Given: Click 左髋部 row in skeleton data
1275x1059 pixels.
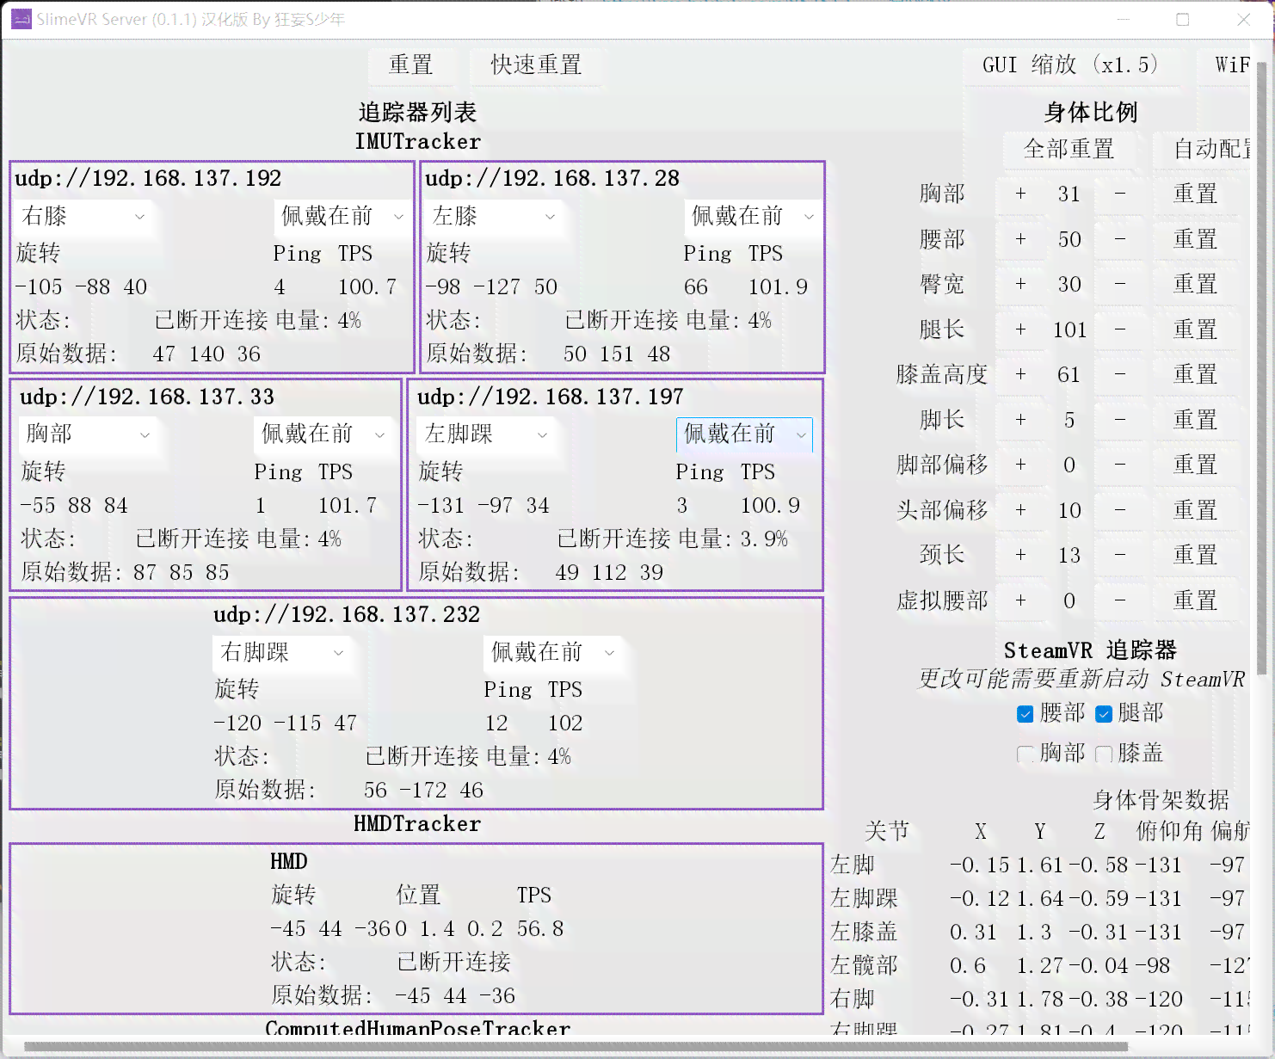Looking at the screenshot, I should [x=1039, y=965].
